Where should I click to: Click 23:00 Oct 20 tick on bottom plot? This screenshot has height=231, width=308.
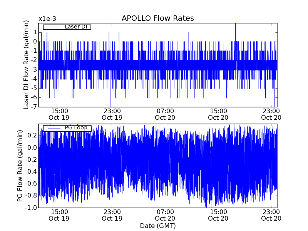pos(271,215)
